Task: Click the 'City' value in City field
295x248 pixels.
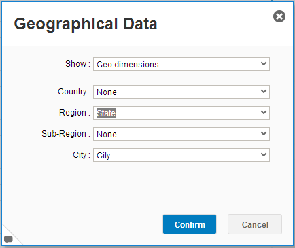Action: [x=103, y=156]
